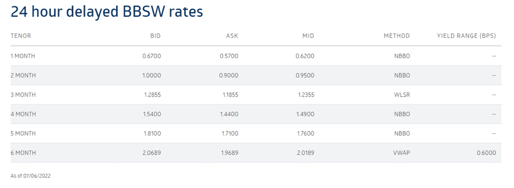Viewport: 514px width, 188px height.
Task: Select the 1 MONTH tenor row label
Action: (x=23, y=56)
